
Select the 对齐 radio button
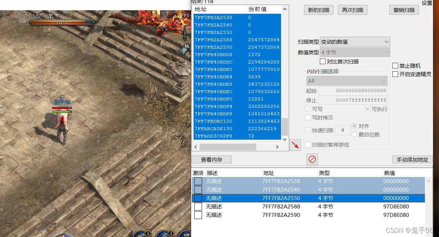click(x=354, y=126)
